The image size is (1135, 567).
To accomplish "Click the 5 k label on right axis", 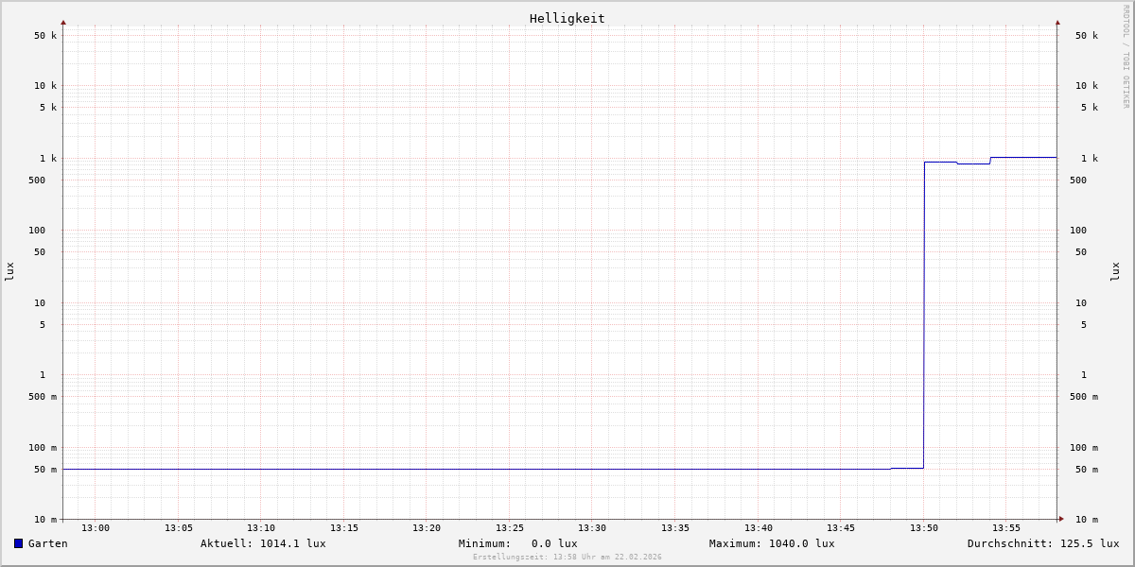I will pos(1090,108).
